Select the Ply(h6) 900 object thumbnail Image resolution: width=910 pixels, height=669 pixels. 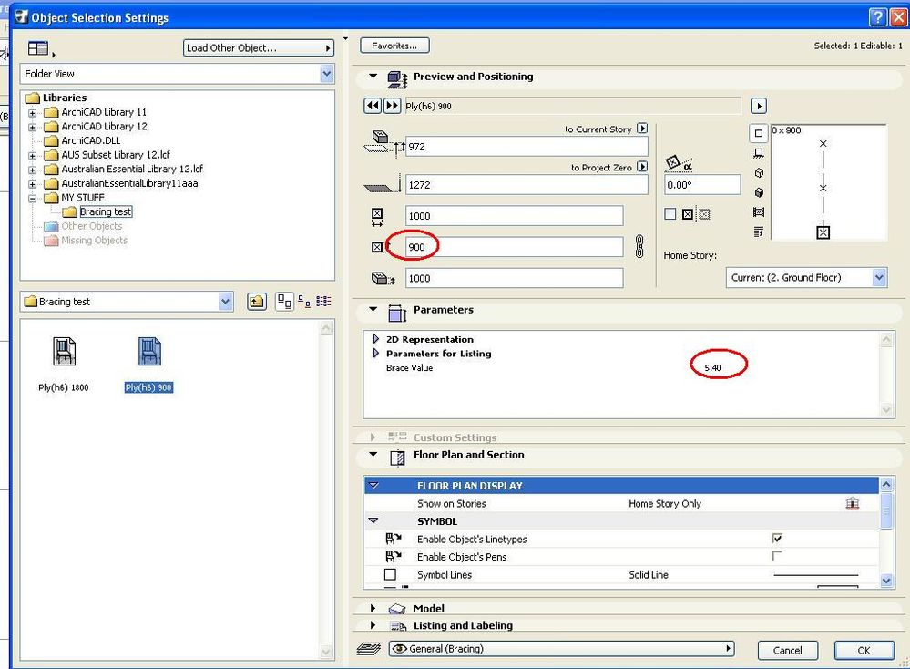[x=149, y=352]
